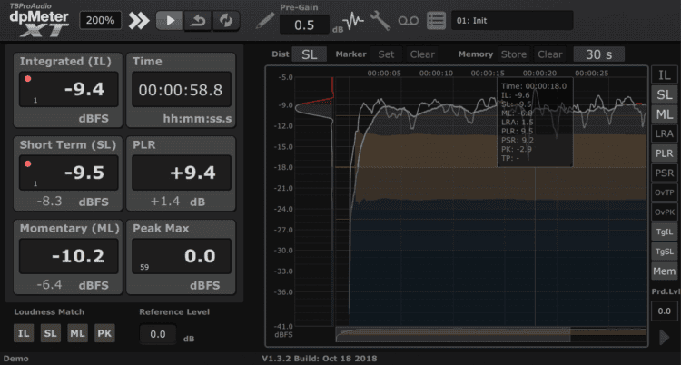Click the -6.4 momentary max value
The height and width of the screenshot is (365, 681).
click(49, 284)
